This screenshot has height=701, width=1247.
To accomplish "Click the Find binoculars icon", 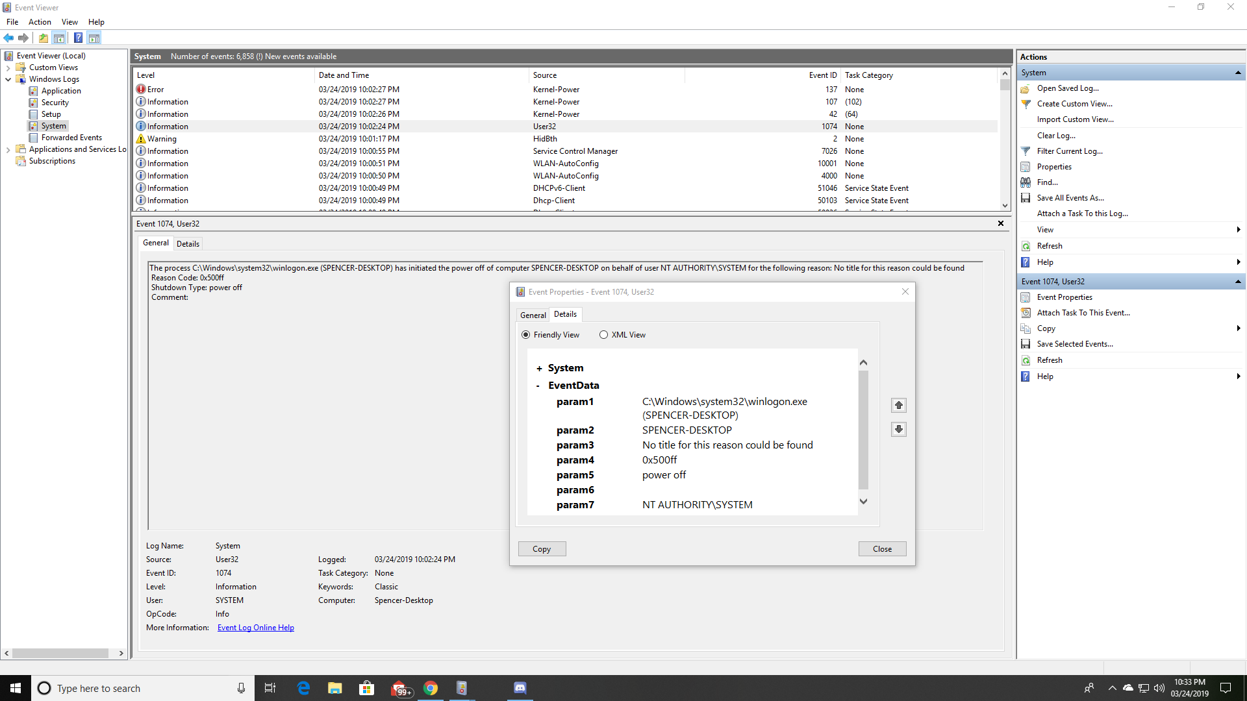I will tap(1026, 182).
